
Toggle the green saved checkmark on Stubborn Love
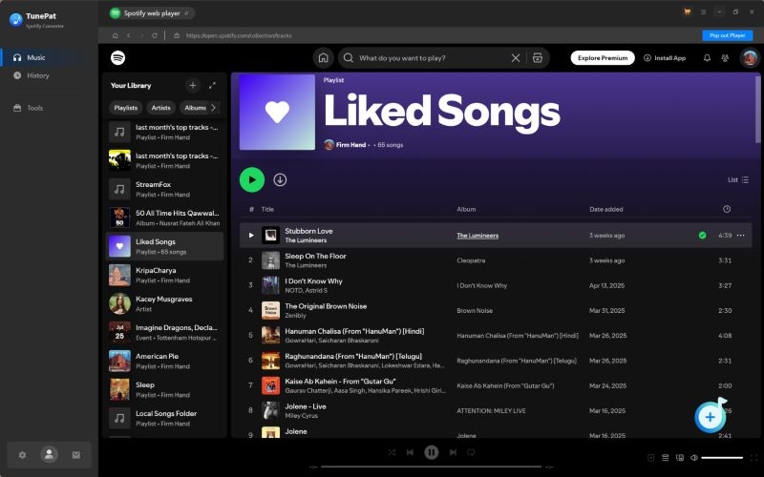[702, 235]
